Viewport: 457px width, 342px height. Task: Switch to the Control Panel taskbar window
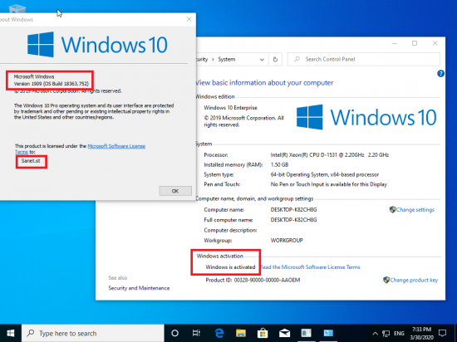pyautogui.click(x=328, y=333)
